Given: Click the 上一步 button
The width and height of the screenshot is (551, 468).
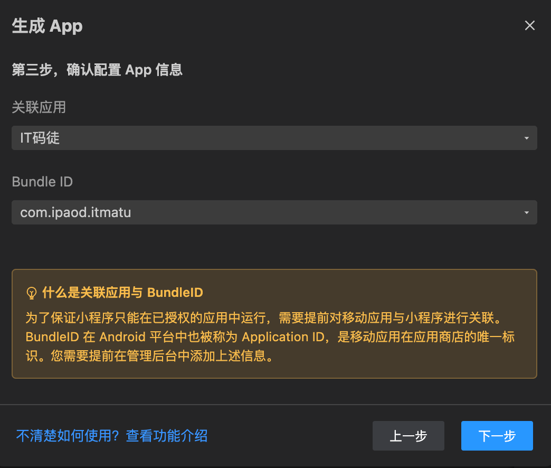Looking at the screenshot, I should (408, 436).
